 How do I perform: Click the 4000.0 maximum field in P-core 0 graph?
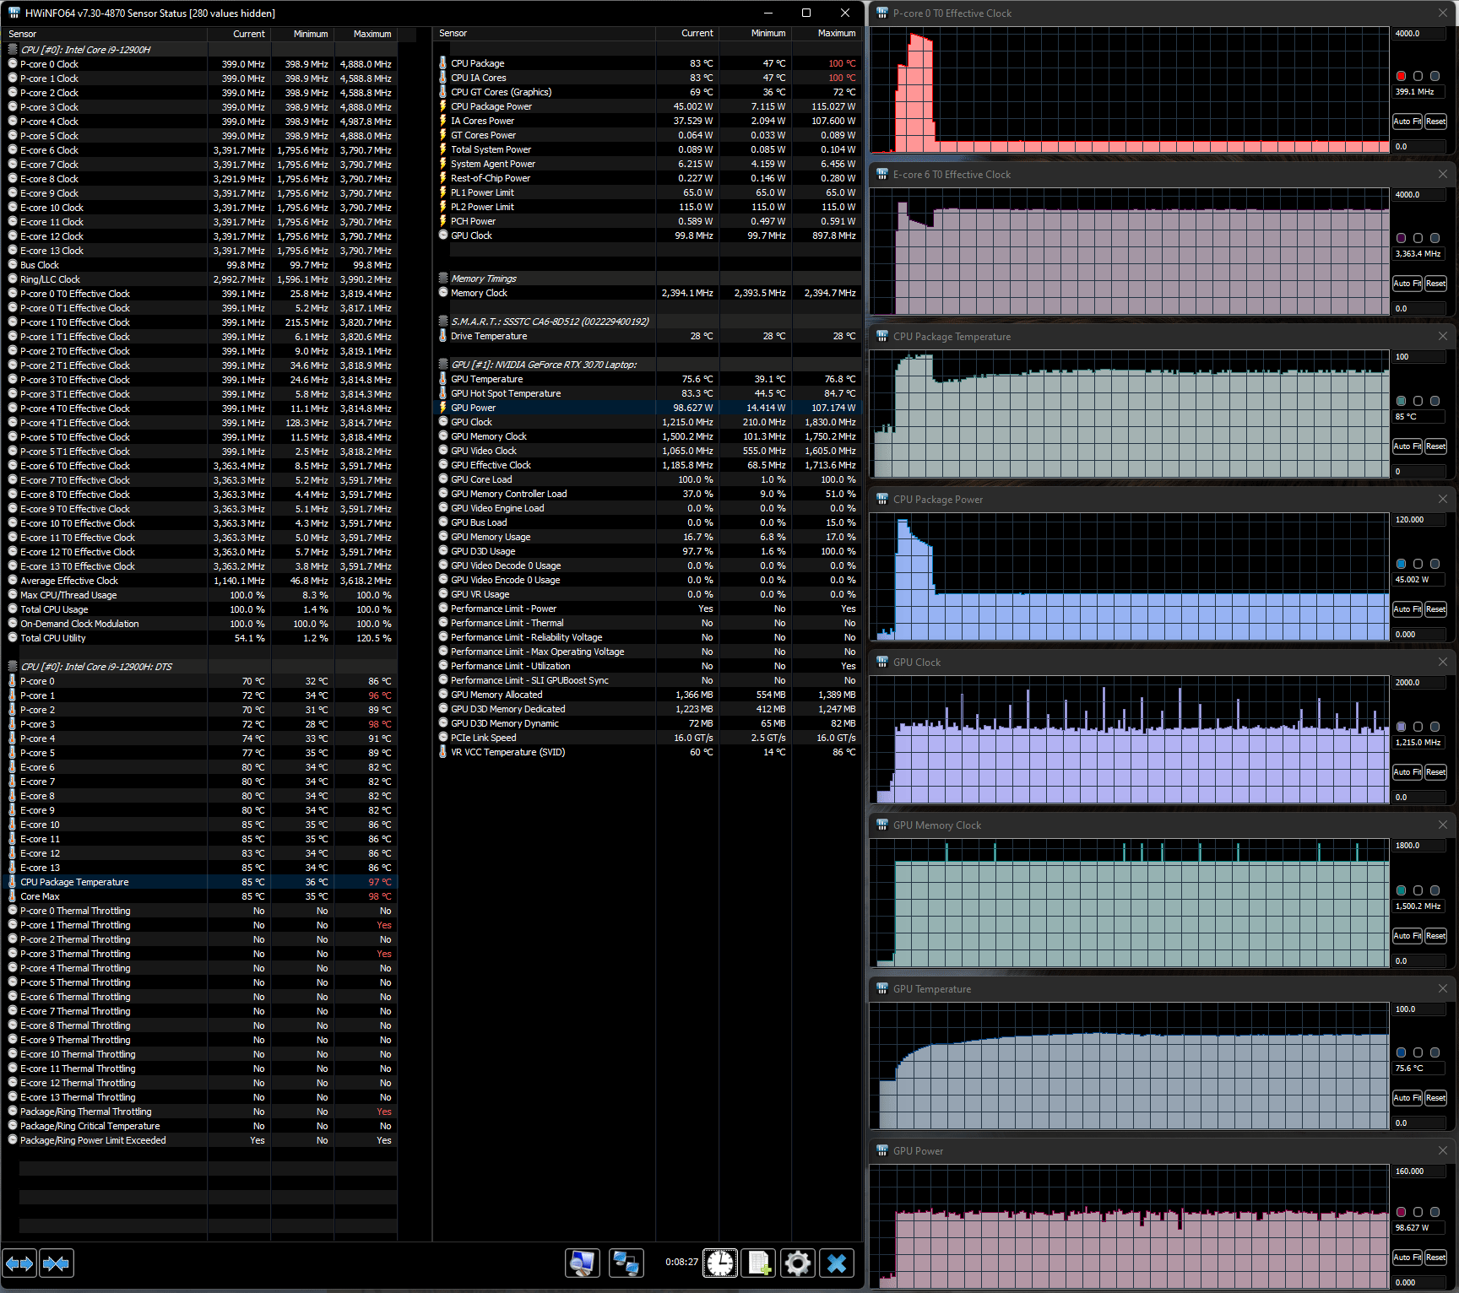pos(1419,34)
